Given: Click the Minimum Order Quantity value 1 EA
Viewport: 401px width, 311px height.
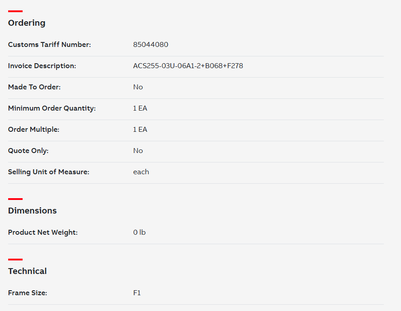Looking at the screenshot, I should point(140,108).
